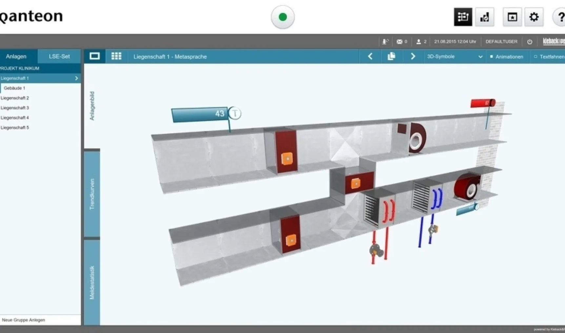Switch to the LSE-Set tab
Image resolution: width=565 pixels, height=333 pixels.
click(x=59, y=56)
